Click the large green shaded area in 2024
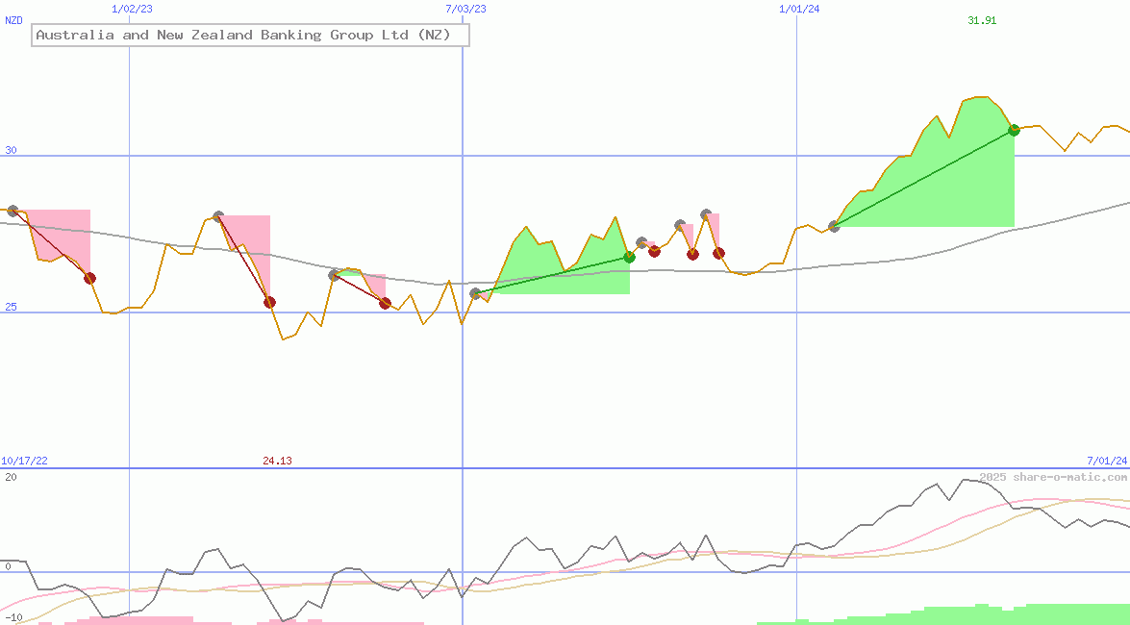Image resolution: width=1130 pixels, height=625 pixels. point(942,192)
